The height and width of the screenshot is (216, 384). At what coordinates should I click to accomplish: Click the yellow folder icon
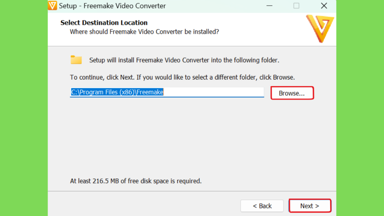pyautogui.click(x=76, y=60)
